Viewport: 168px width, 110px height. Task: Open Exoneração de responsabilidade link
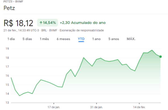(82, 31)
